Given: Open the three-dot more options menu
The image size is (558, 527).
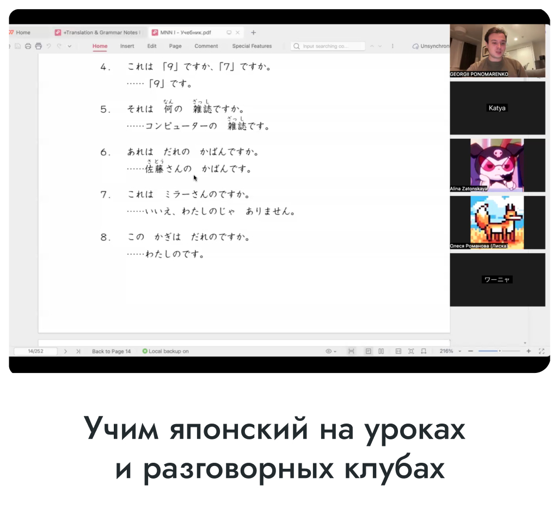Looking at the screenshot, I should (x=393, y=46).
